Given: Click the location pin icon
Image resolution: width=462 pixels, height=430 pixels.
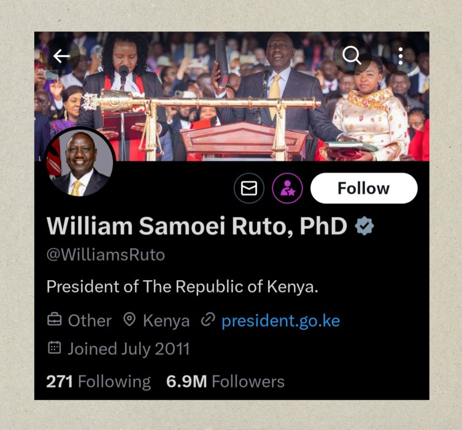Looking at the screenshot, I should tap(129, 319).
